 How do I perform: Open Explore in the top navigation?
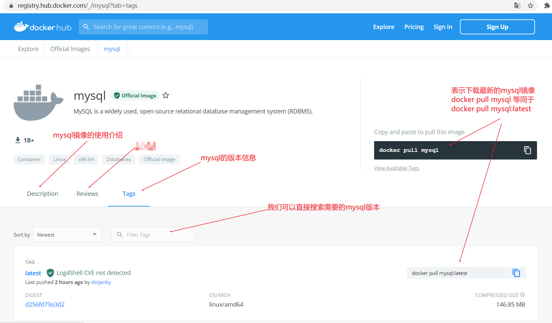click(x=384, y=27)
